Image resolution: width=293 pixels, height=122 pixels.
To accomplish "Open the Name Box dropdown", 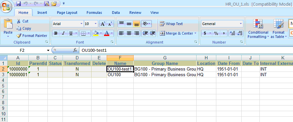I will click(x=48, y=50).
